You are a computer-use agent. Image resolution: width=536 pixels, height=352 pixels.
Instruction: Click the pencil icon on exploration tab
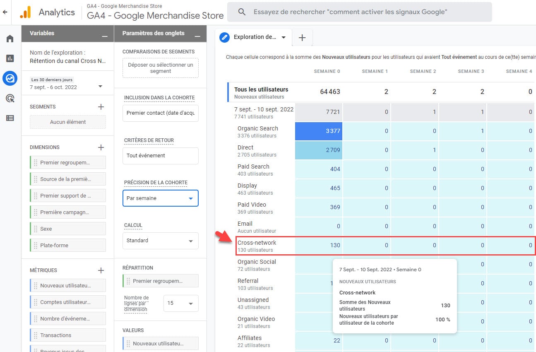point(225,37)
